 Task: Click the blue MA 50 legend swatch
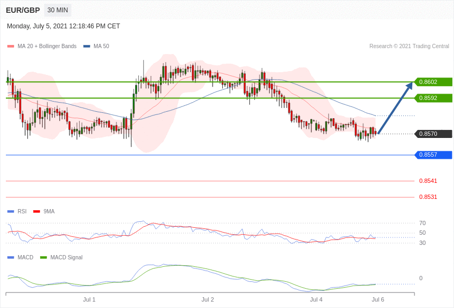coord(87,46)
